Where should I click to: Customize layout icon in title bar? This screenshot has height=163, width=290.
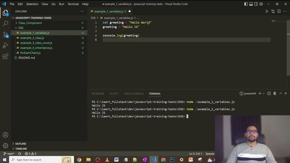(x=261, y=4)
